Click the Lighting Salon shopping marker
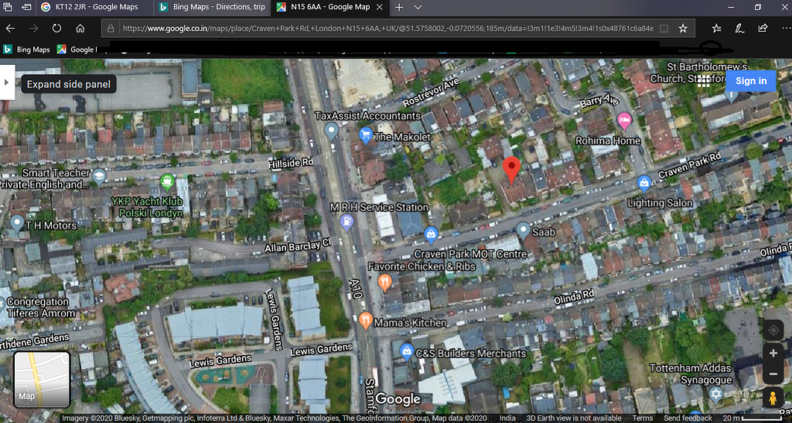792x423 pixels. (644, 184)
